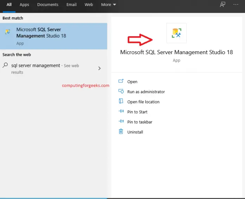Select Run as administrator option
The width and height of the screenshot is (245, 199).
point(146,92)
